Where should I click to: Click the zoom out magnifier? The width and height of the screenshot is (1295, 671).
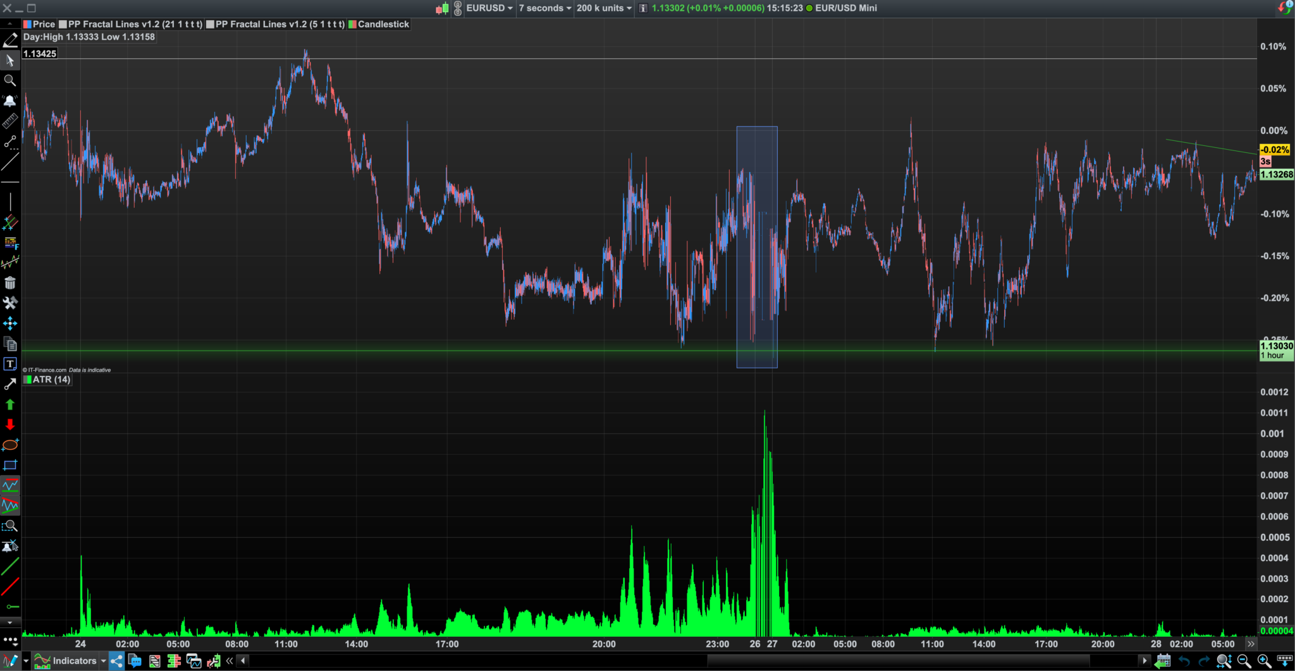(1244, 661)
